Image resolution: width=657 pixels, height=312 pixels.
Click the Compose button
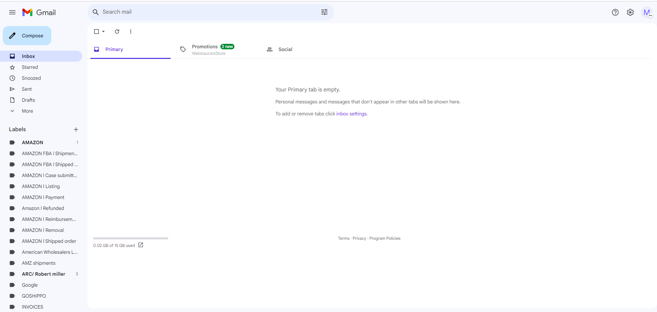(x=27, y=36)
